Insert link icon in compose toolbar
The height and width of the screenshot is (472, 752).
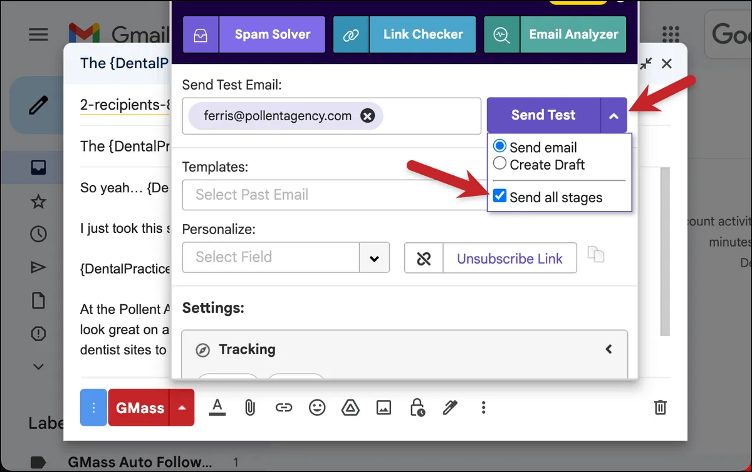click(x=284, y=408)
